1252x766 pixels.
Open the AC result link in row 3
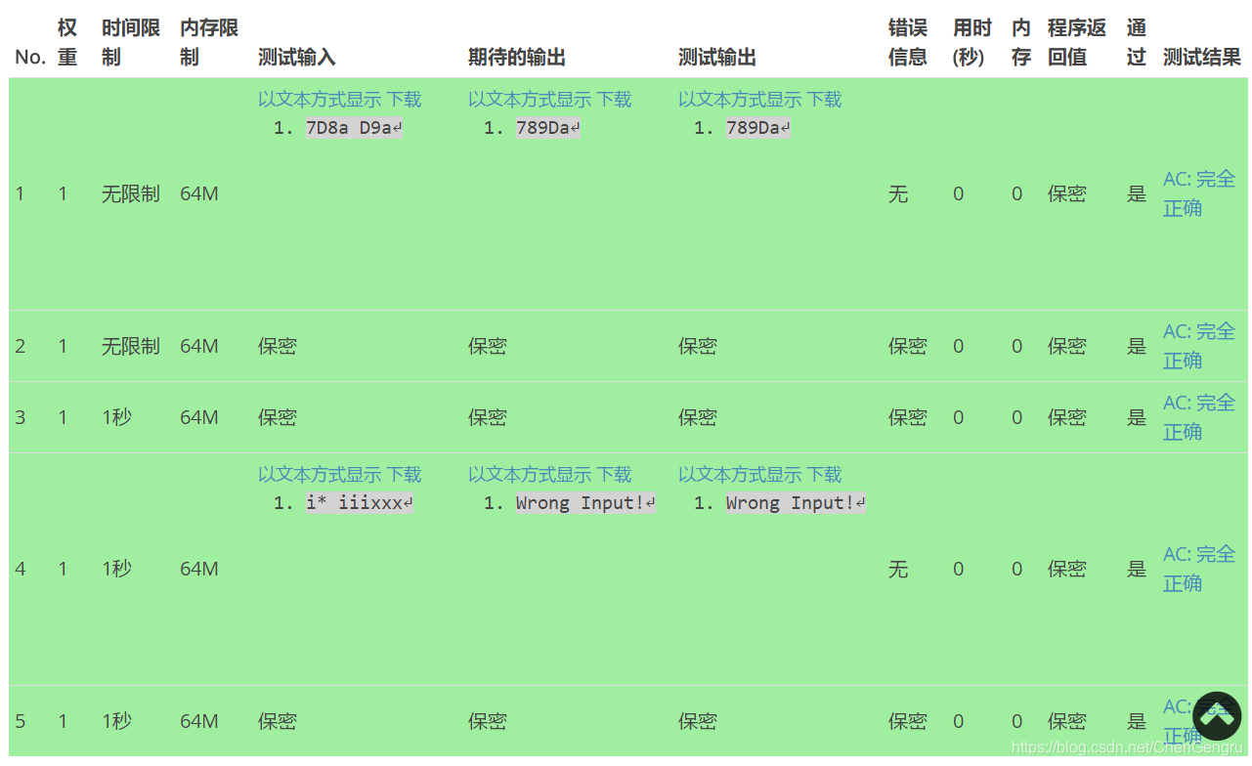click(1199, 417)
